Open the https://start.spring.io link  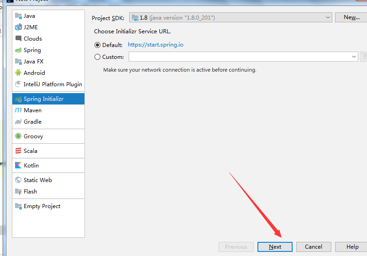point(156,45)
